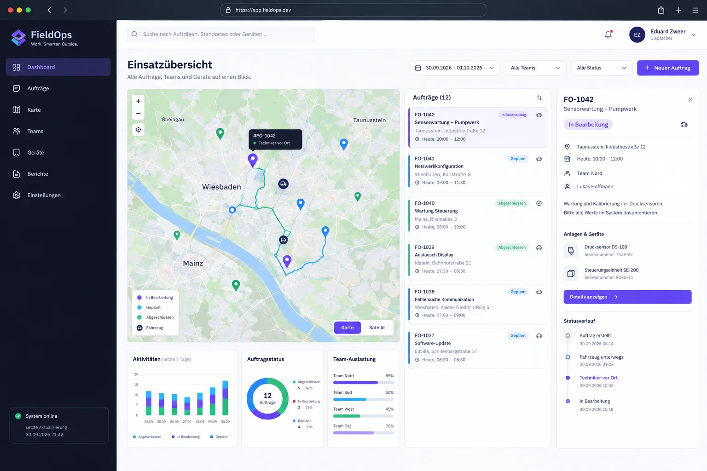The width and height of the screenshot is (707, 471).
Task: Click Steuerungseinheit SE-200 device icon
Action: (571, 274)
